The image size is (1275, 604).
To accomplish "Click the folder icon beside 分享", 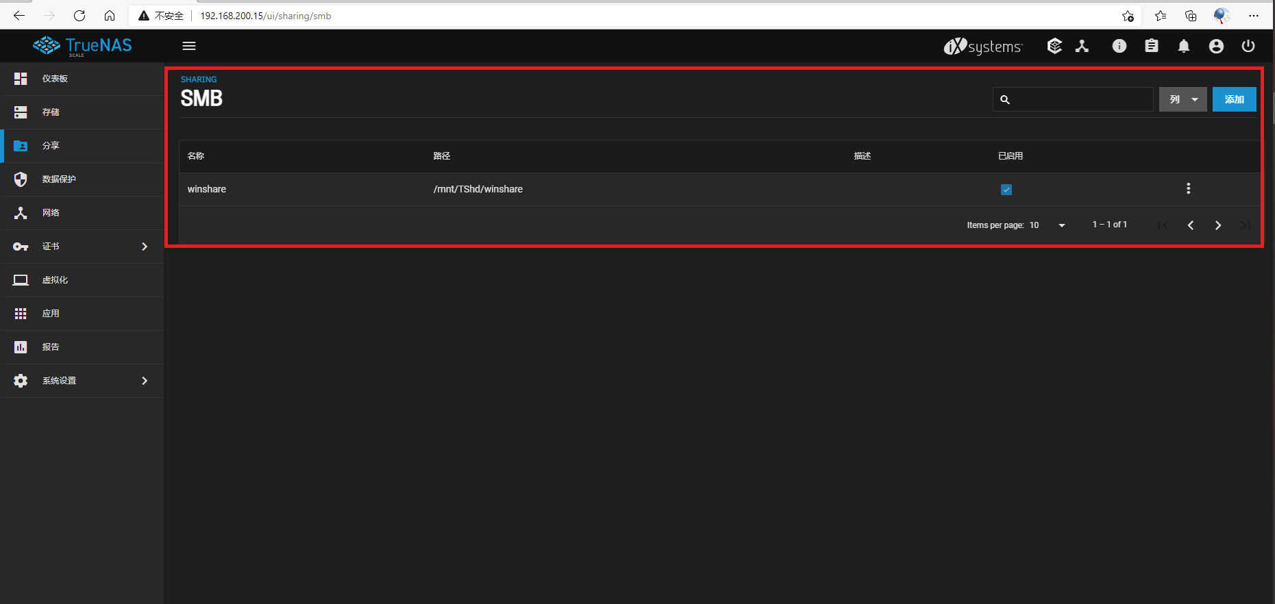I will (x=21, y=146).
